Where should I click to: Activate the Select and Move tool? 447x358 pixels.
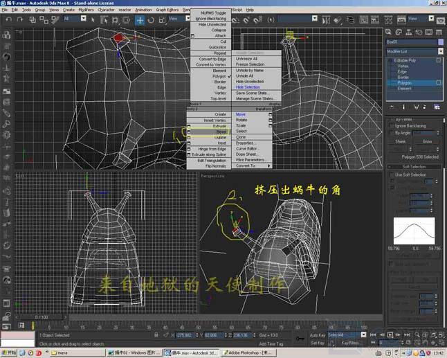[x=140, y=20]
